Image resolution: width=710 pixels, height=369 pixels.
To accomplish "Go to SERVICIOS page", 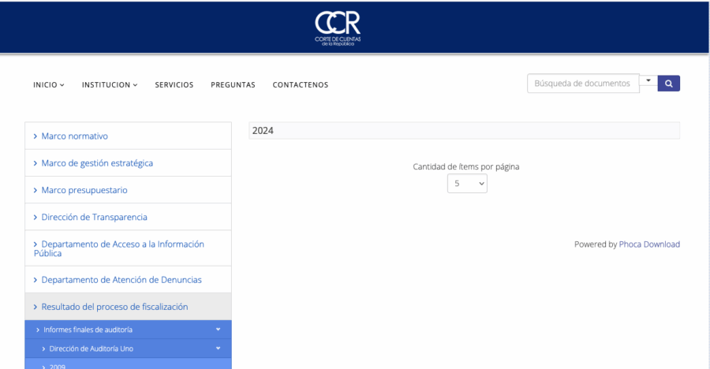I will [174, 85].
